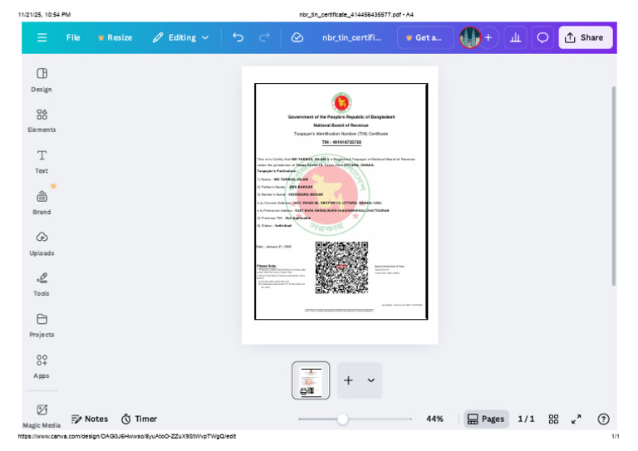
Task: Check the cloud save status icon
Action: click(297, 38)
